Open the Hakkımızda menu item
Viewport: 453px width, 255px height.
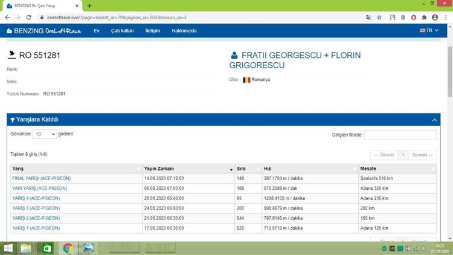(x=184, y=31)
